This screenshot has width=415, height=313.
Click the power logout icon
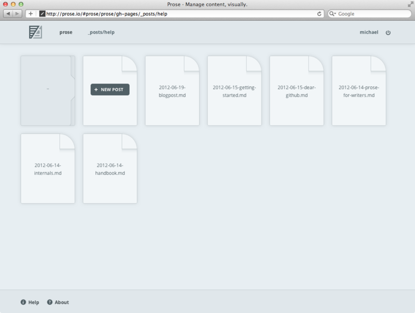(388, 33)
